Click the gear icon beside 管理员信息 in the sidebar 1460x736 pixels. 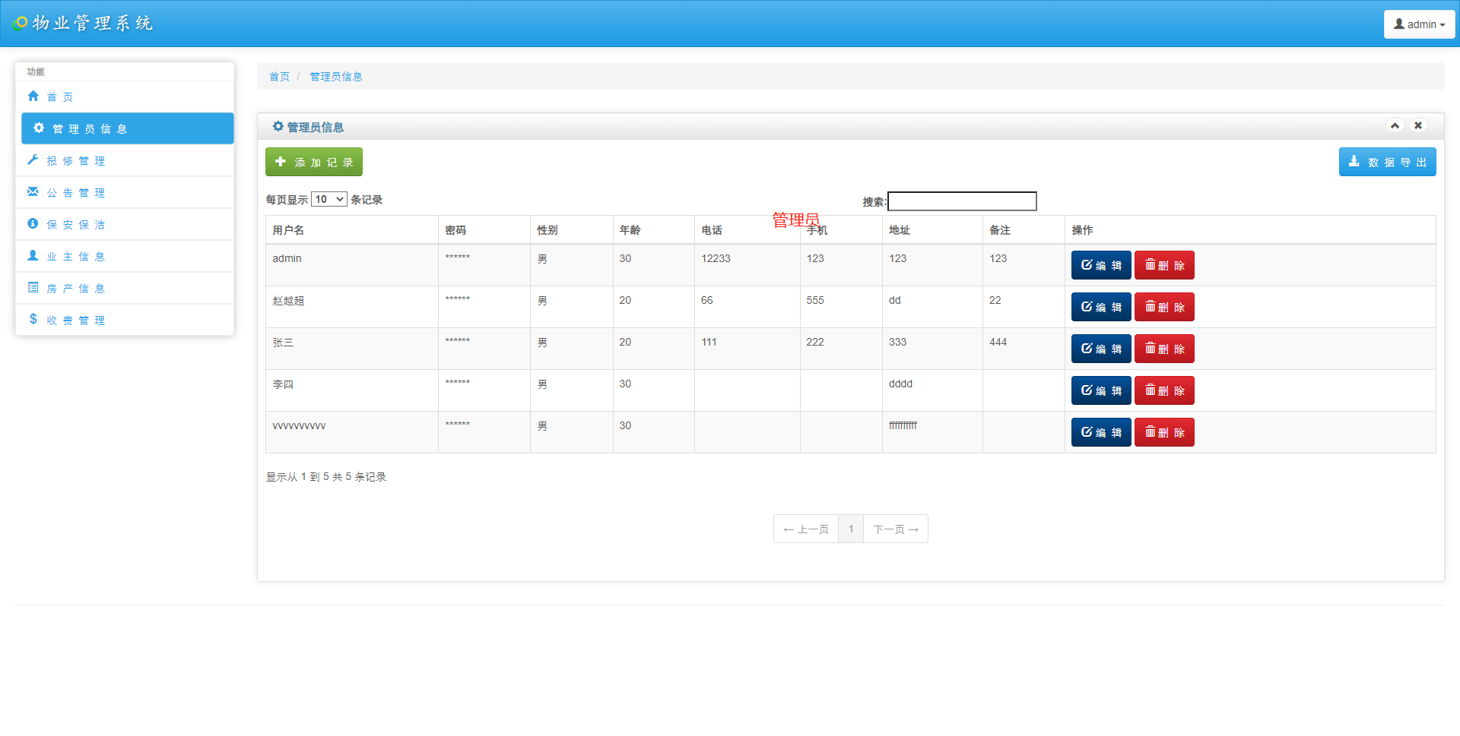coord(39,128)
